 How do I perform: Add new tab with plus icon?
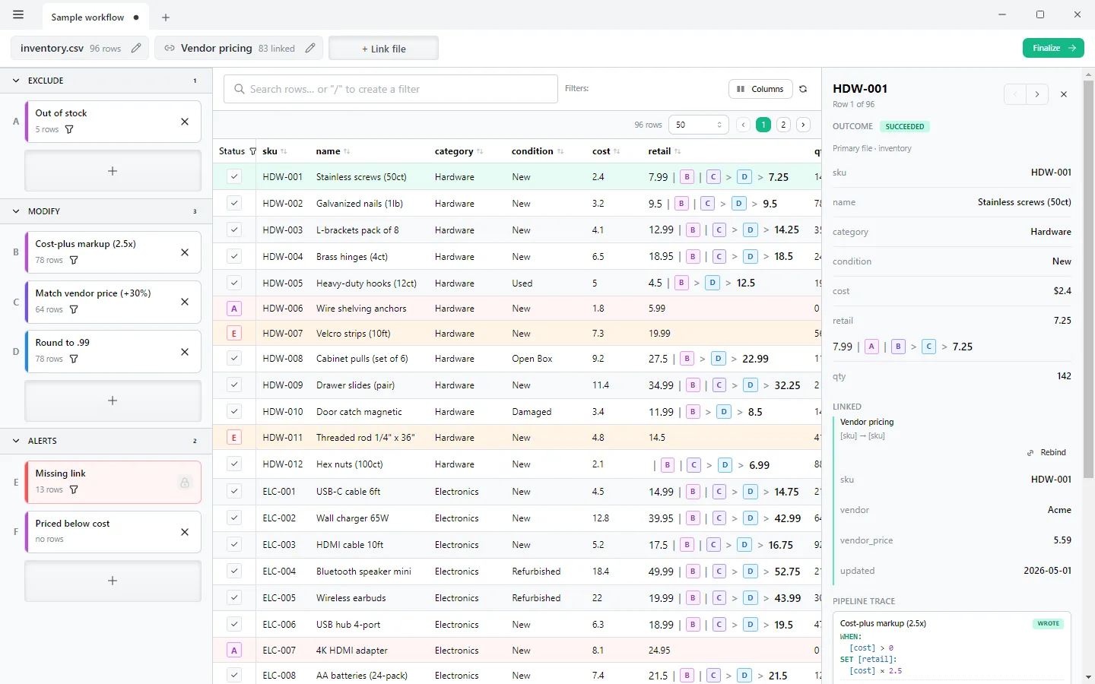[x=166, y=17]
